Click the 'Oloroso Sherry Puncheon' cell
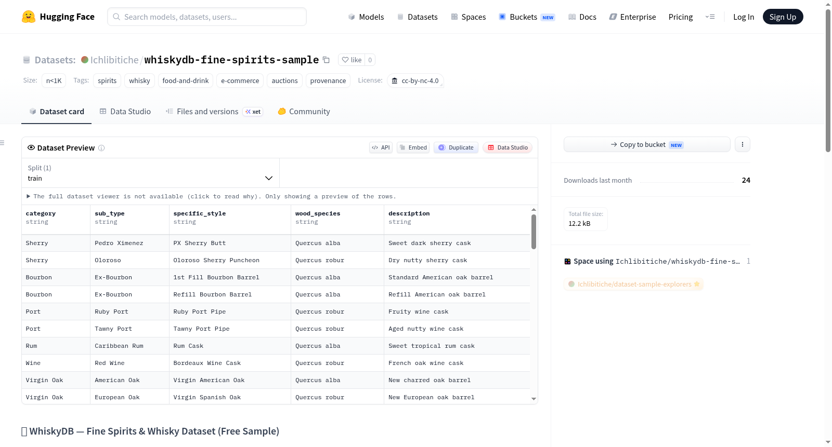Screen dimensions: 832x447 pos(230,260)
